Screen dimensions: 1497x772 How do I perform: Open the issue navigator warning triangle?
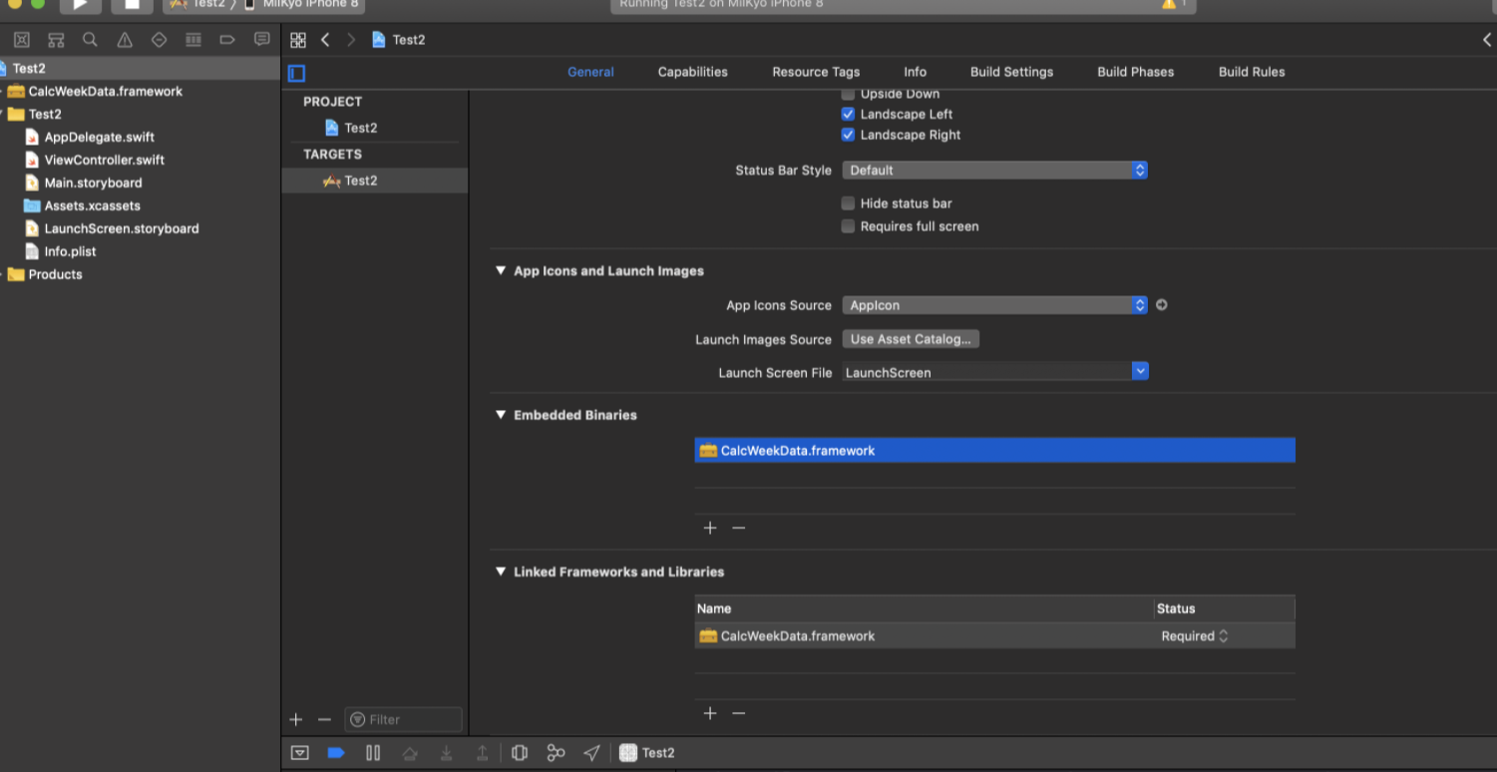(125, 40)
